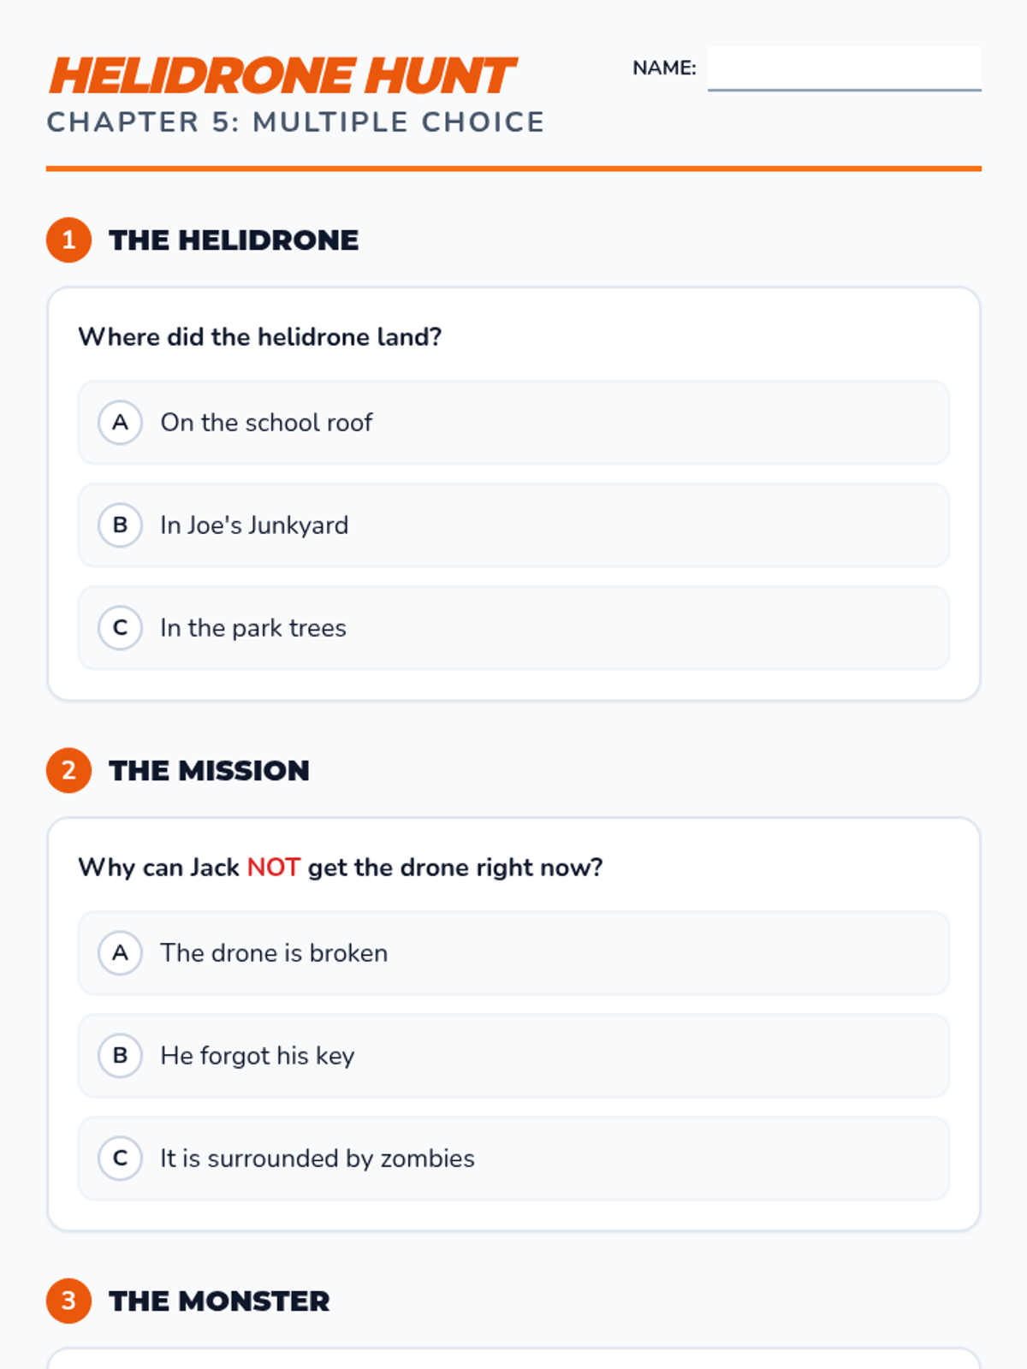This screenshot has width=1027, height=1369.
Task: Select radio B for 'In Joe's Junkyard'
Action: point(120,525)
